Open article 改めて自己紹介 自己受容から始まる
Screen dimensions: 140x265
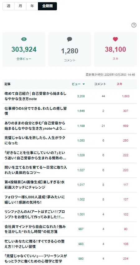point(70,96)
